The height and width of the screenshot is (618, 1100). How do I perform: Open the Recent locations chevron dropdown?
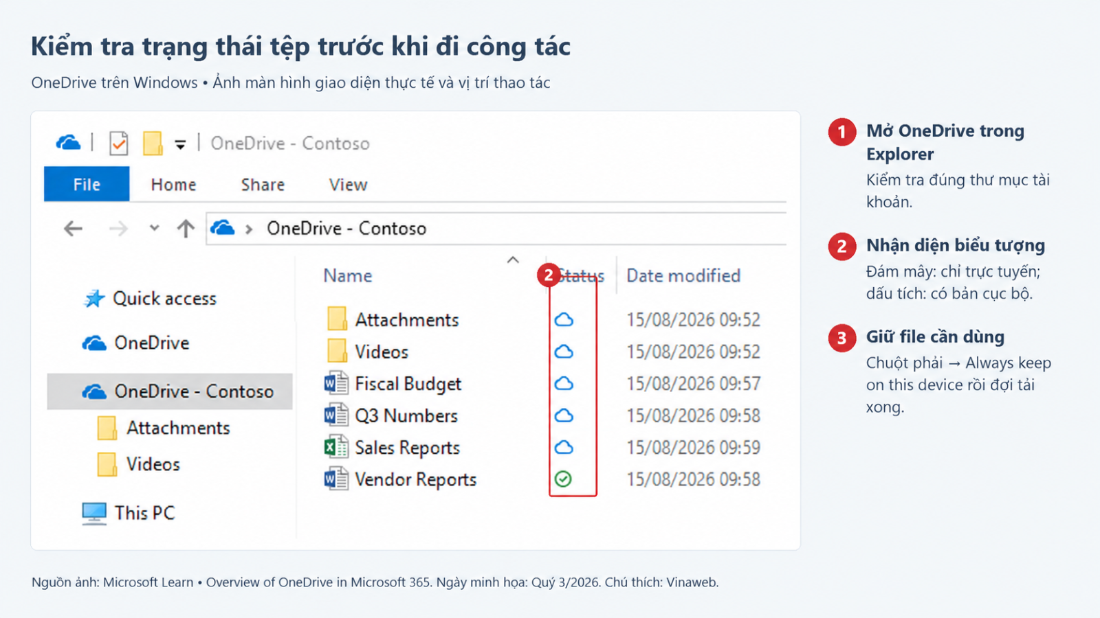click(154, 228)
